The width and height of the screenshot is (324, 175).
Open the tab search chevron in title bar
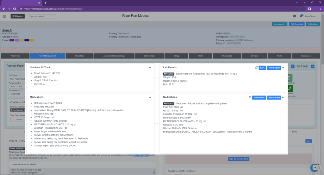tap(297, 3)
